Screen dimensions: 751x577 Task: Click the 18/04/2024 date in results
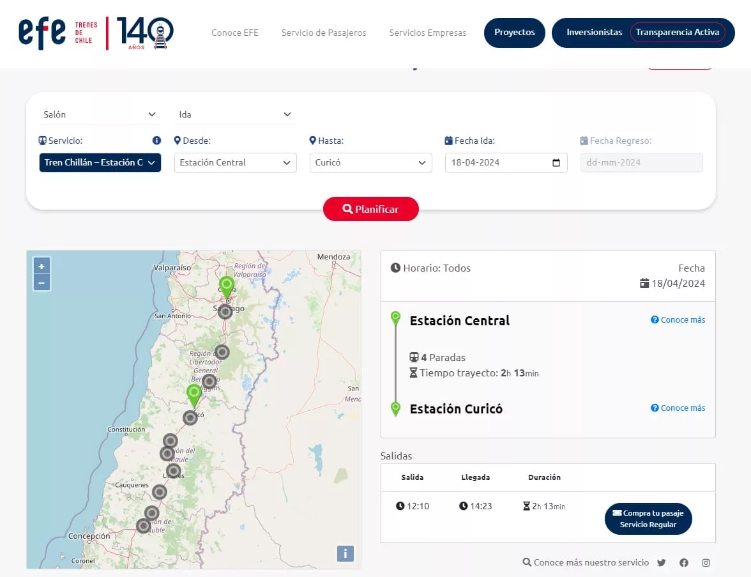[x=672, y=283]
